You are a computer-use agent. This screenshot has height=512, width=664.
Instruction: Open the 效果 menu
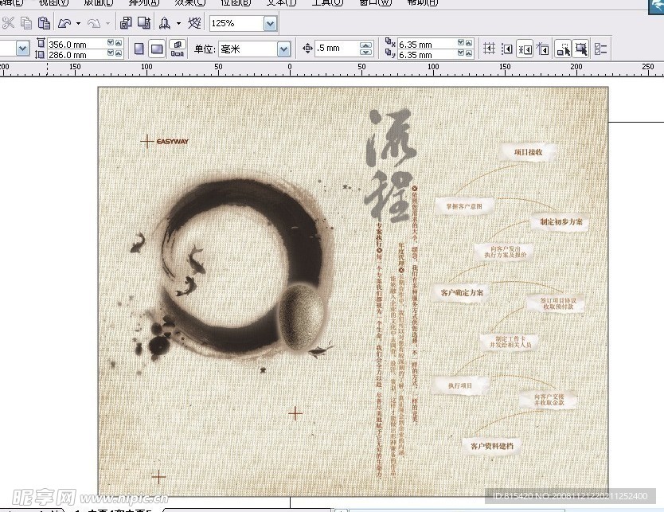click(188, 2)
